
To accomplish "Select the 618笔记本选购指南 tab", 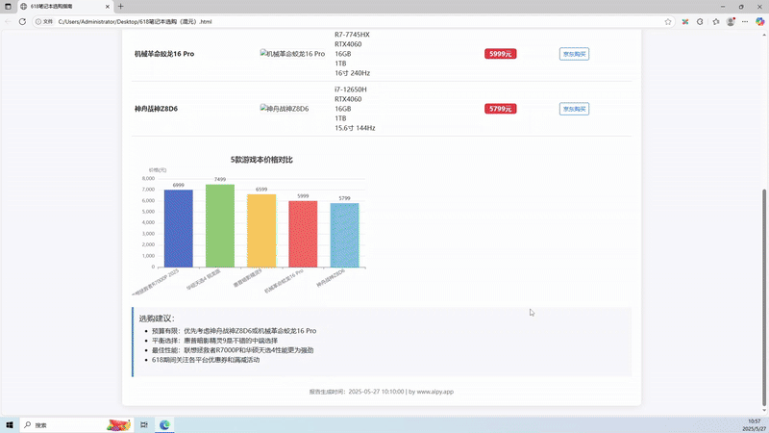I will [64, 7].
